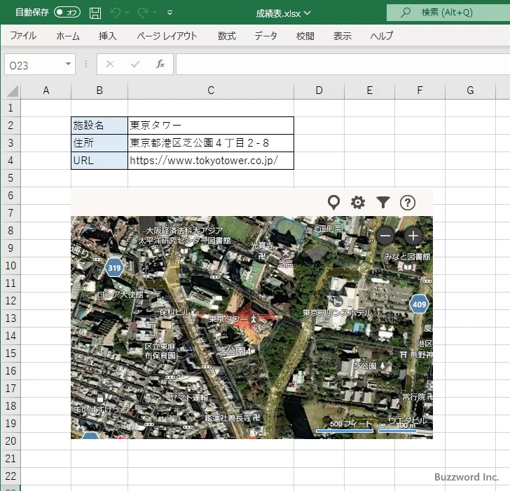Viewport: 510px width, 491px height.
Task: Click the formula bar Cancel X icon
Action: coord(110,64)
